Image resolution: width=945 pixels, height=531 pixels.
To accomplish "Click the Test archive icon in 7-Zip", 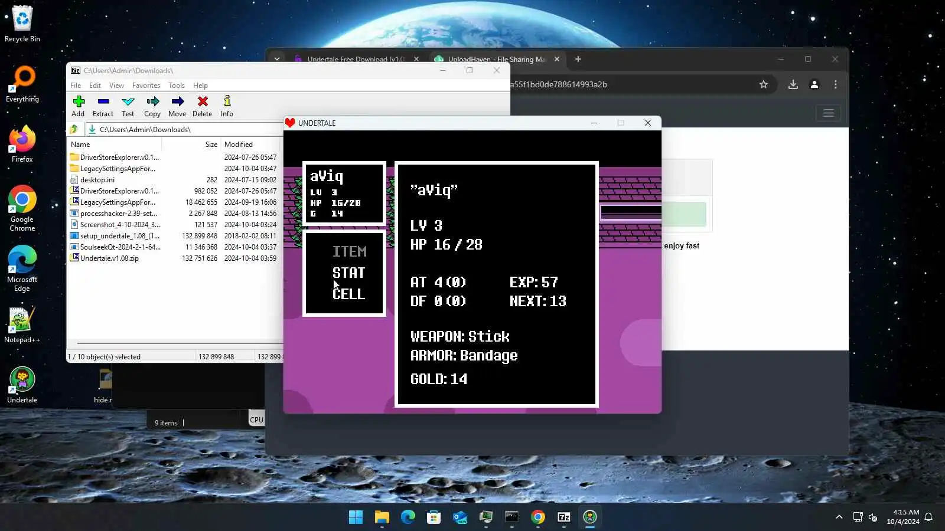I will [128, 106].
